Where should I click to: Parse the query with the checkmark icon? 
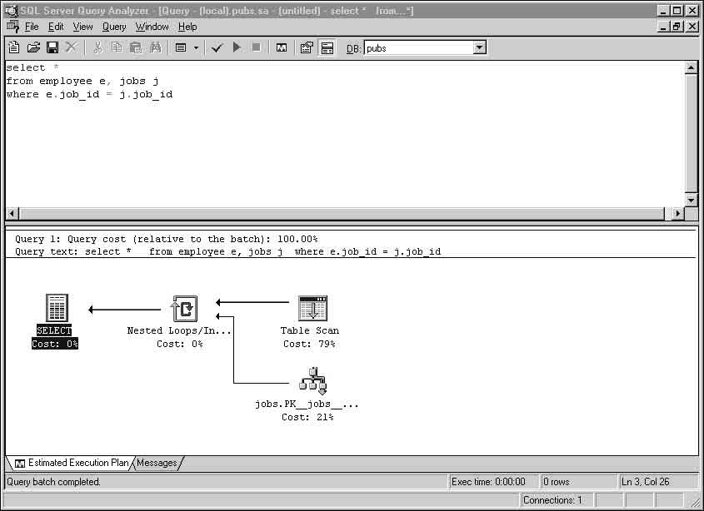(217, 47)
